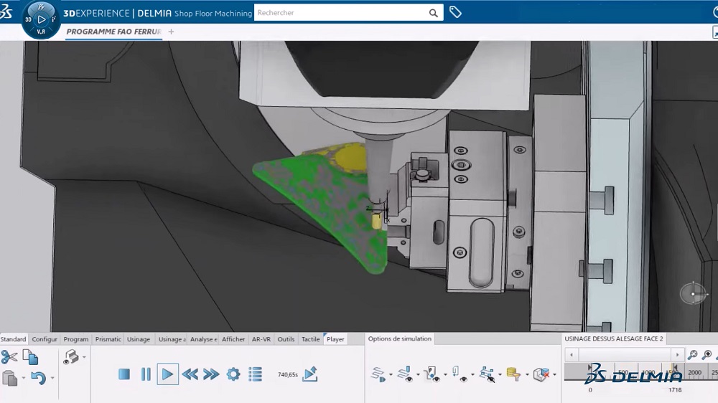Screen dimensions: 718x403
Task: Switch to the Configur tab
Action: click(45, 339)
